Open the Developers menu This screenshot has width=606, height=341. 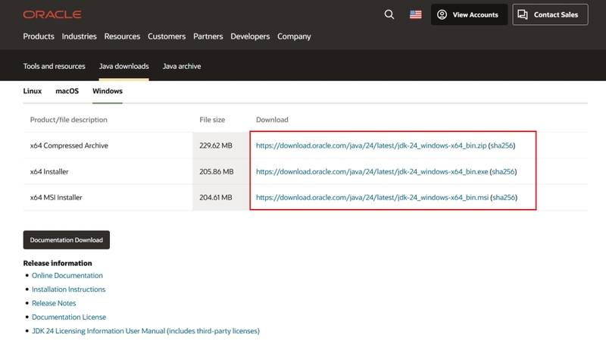point(250,36)
